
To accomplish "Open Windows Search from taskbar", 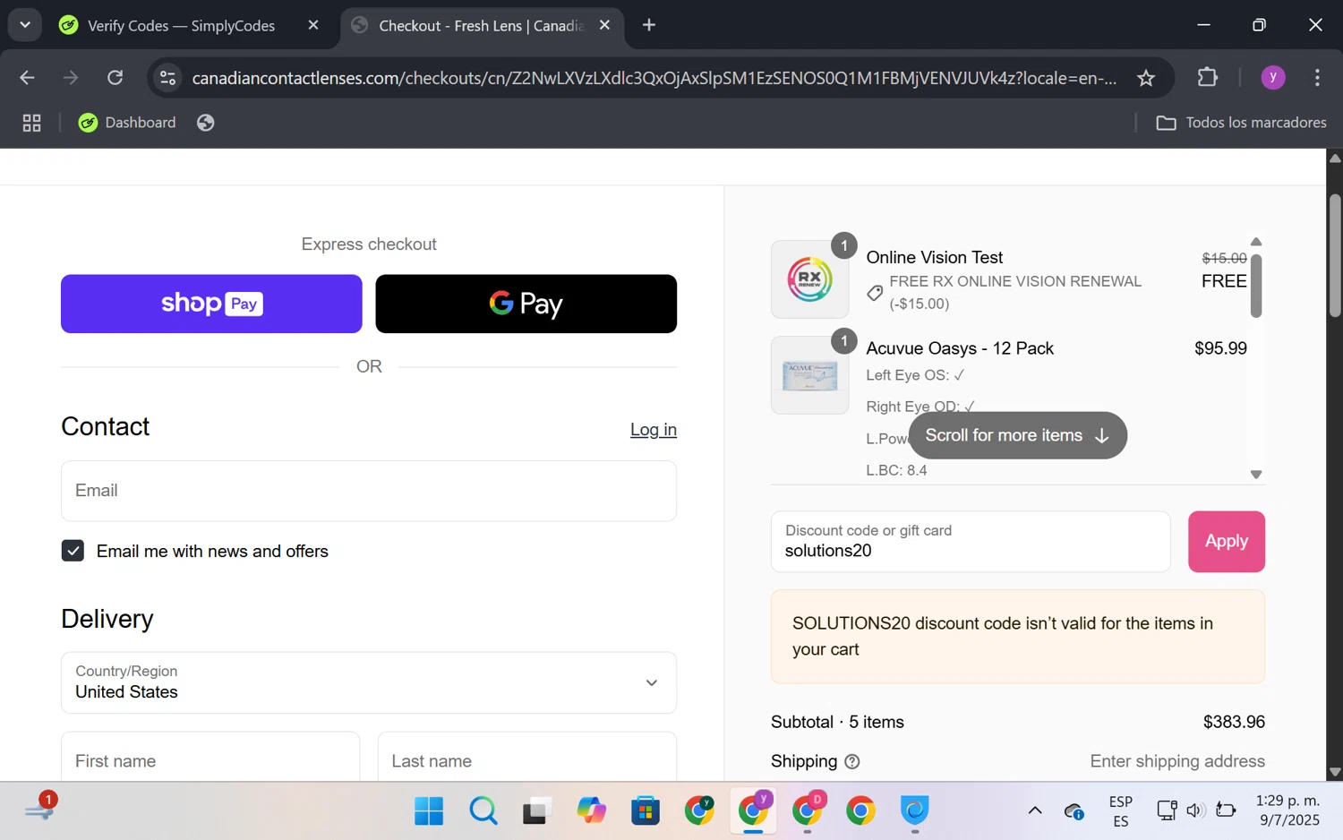I will 483,810.
